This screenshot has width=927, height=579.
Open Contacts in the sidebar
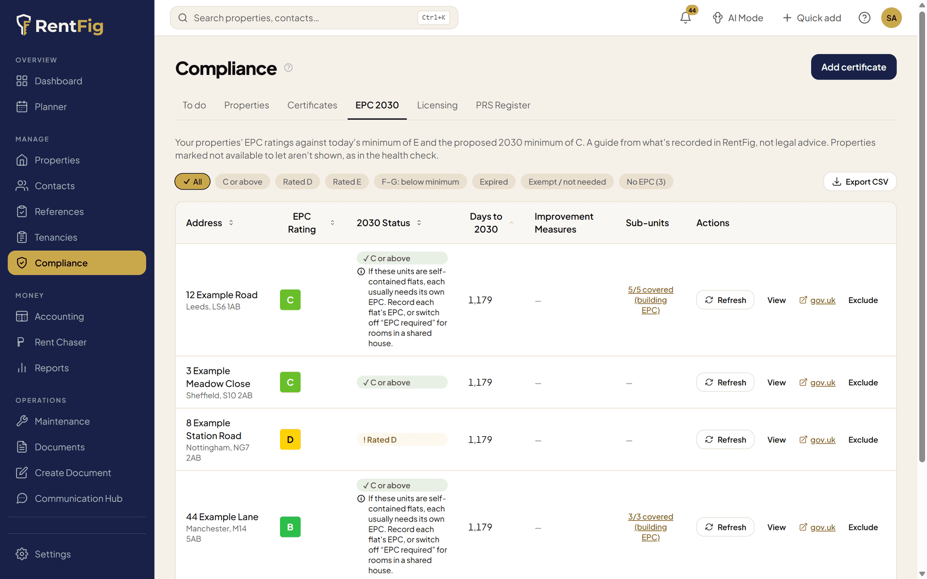click(x=77, y=186)
